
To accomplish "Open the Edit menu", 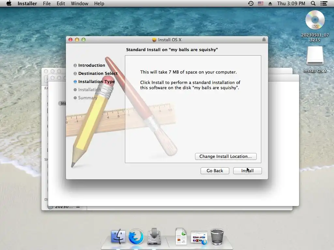I will click(61, 4).
